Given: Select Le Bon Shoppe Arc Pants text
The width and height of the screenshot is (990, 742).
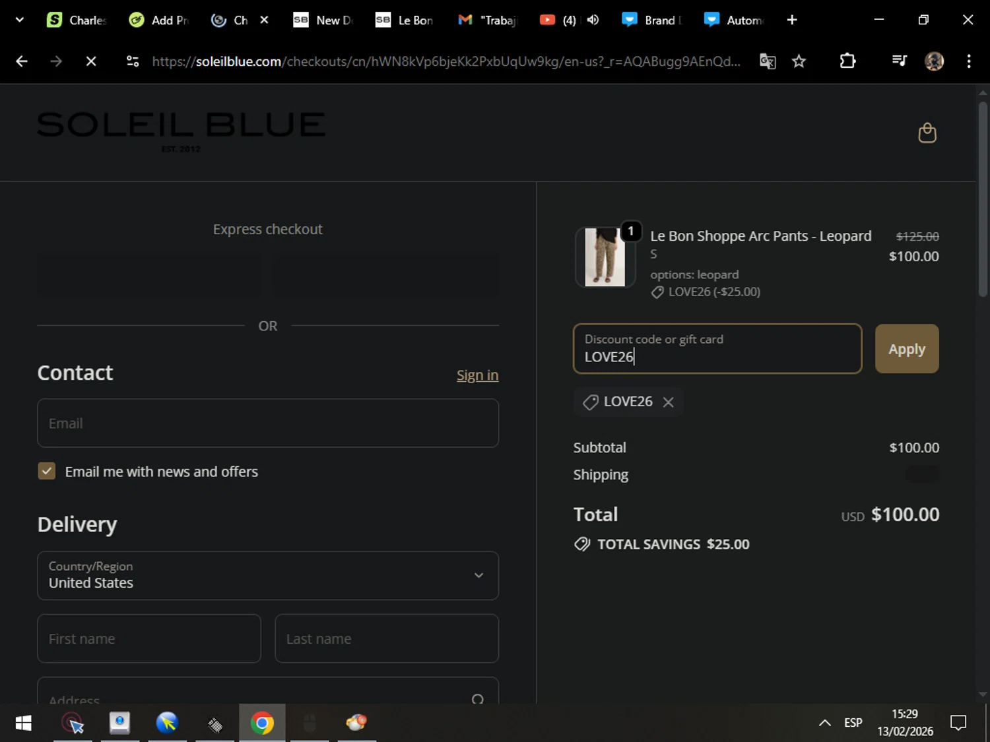Looking at the screenshot, I should 761,236.
